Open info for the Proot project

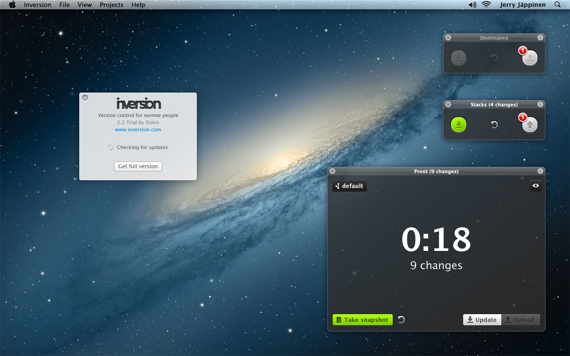(x=540, y=171)
